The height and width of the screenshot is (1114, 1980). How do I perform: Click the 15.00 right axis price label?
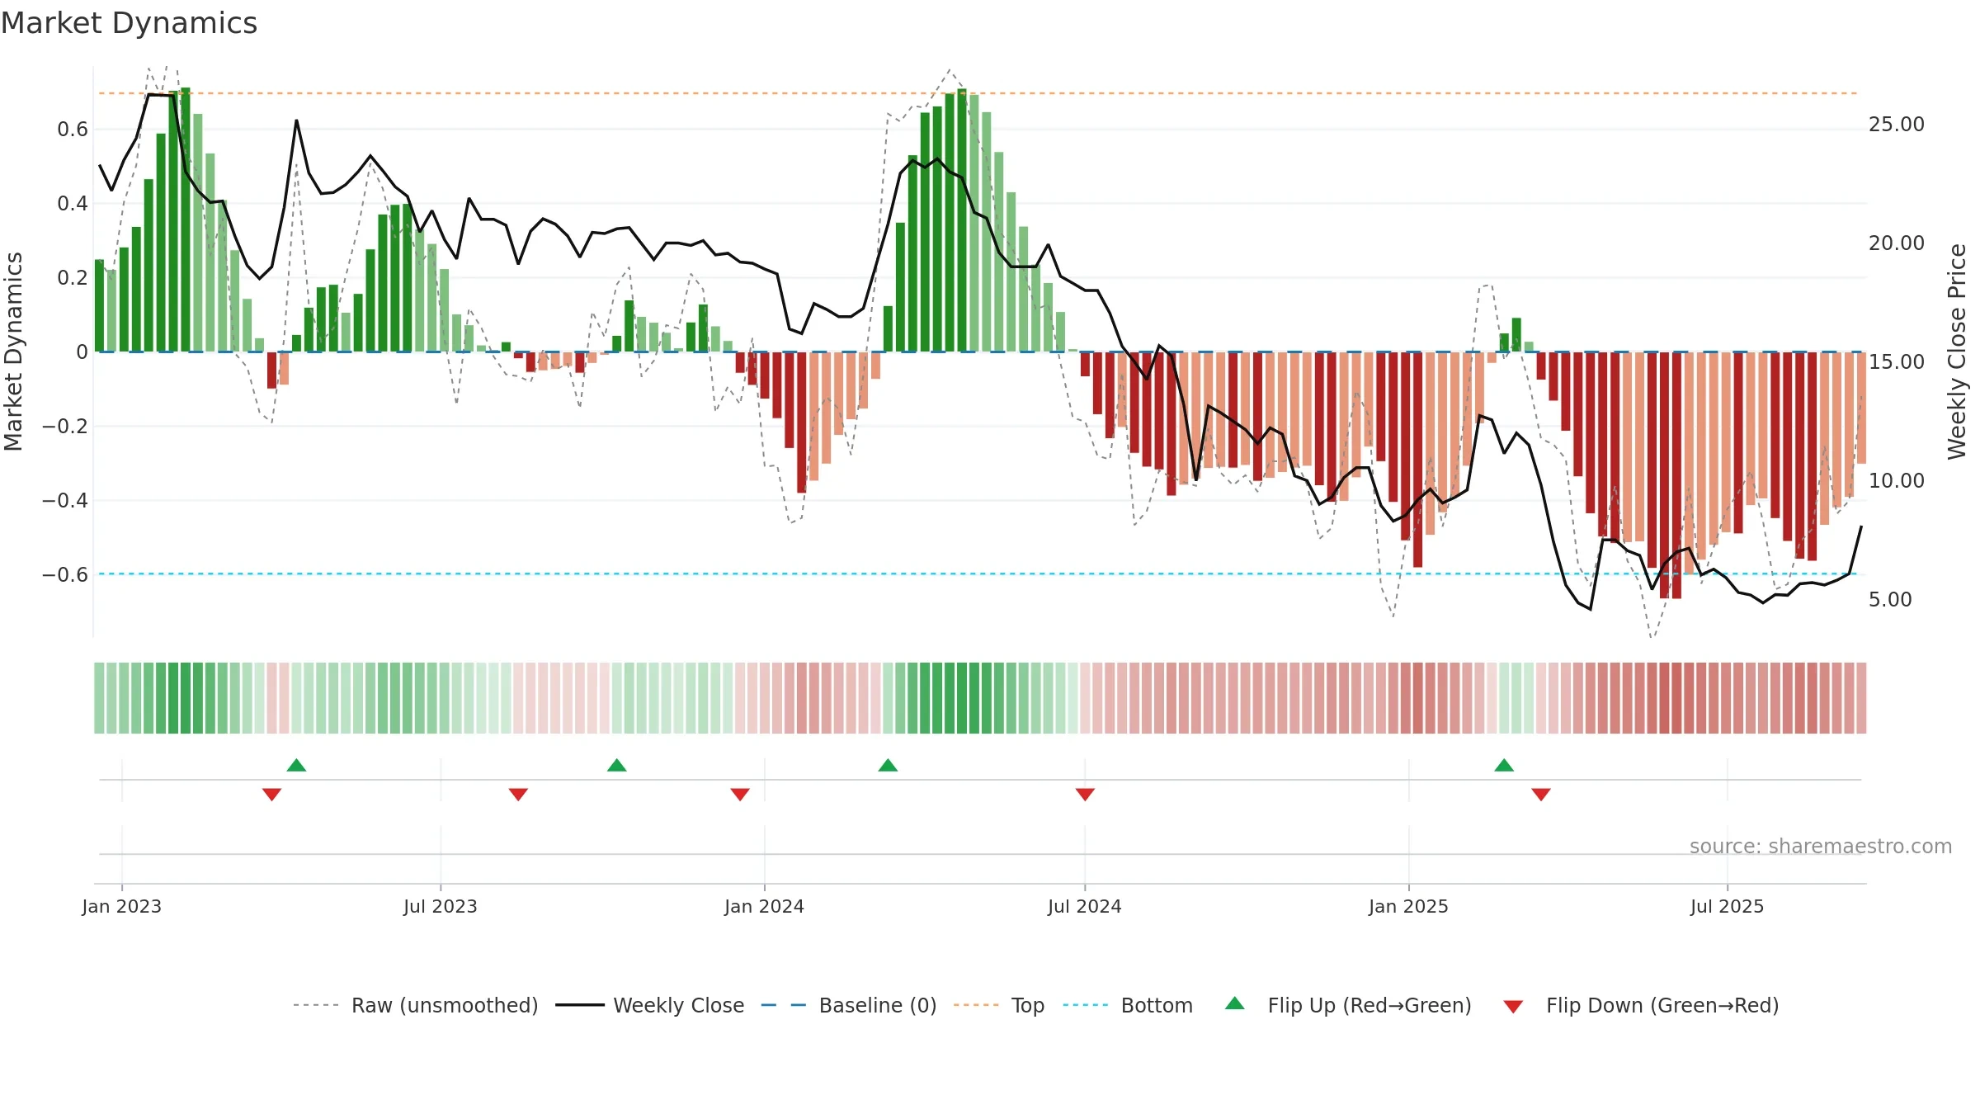point(1897,362)
